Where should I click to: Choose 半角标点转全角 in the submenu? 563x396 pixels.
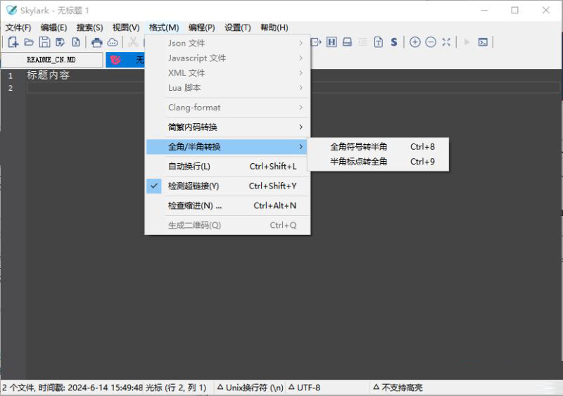[378, 162]
